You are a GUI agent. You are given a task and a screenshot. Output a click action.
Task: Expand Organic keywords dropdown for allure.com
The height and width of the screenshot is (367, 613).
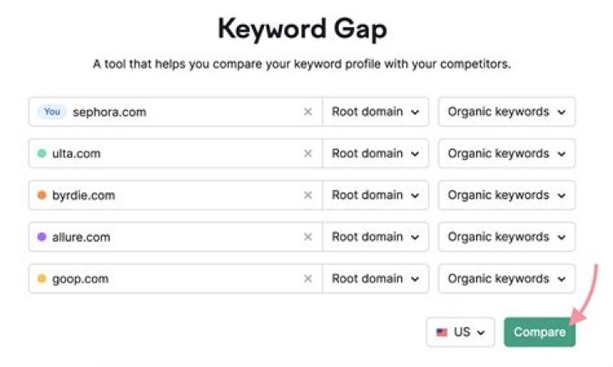pyautogui.click(x=507, y=237)
